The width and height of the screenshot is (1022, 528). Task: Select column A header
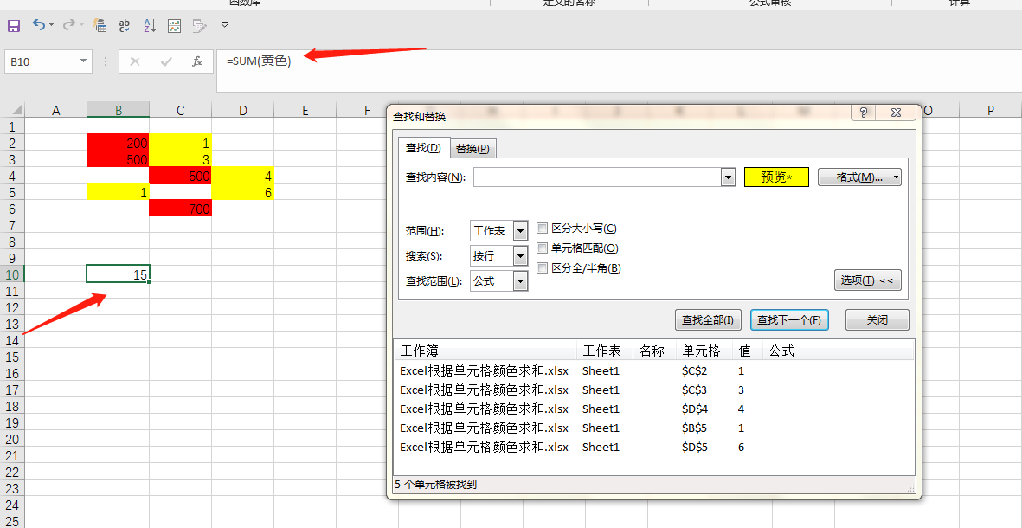click(55, 110)
